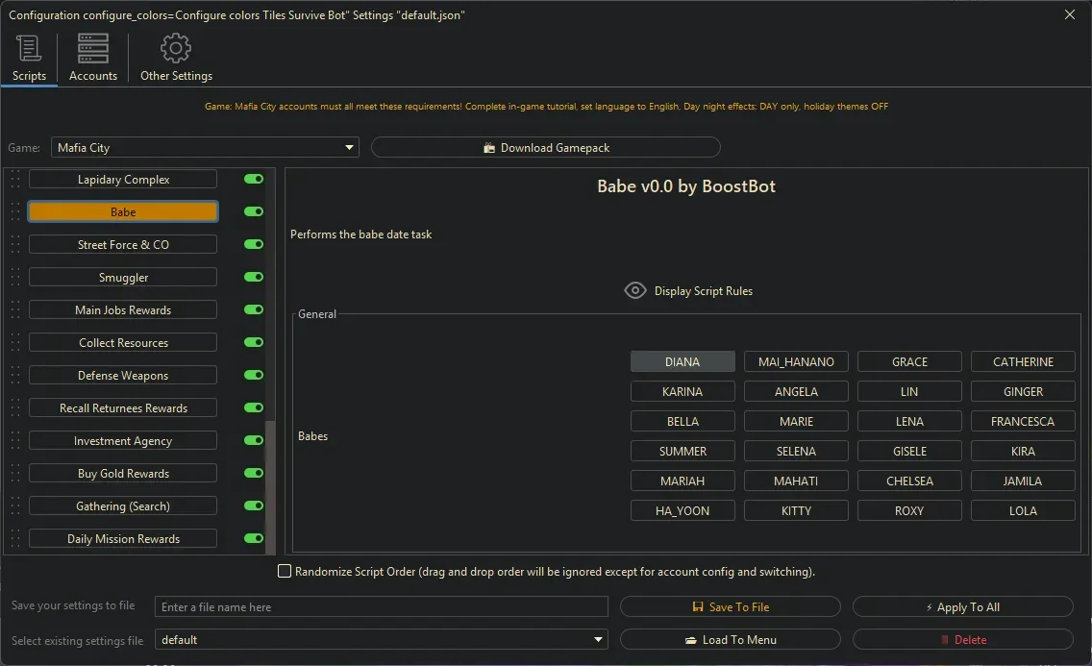
Task: Open the Accounts server icon
Action: (93, 48)
